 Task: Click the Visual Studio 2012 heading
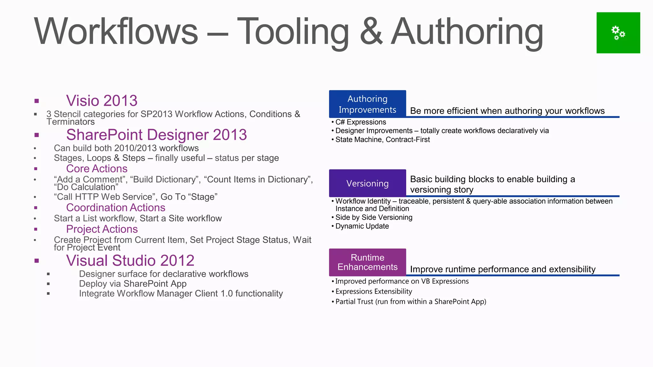(x=130, y=261)
